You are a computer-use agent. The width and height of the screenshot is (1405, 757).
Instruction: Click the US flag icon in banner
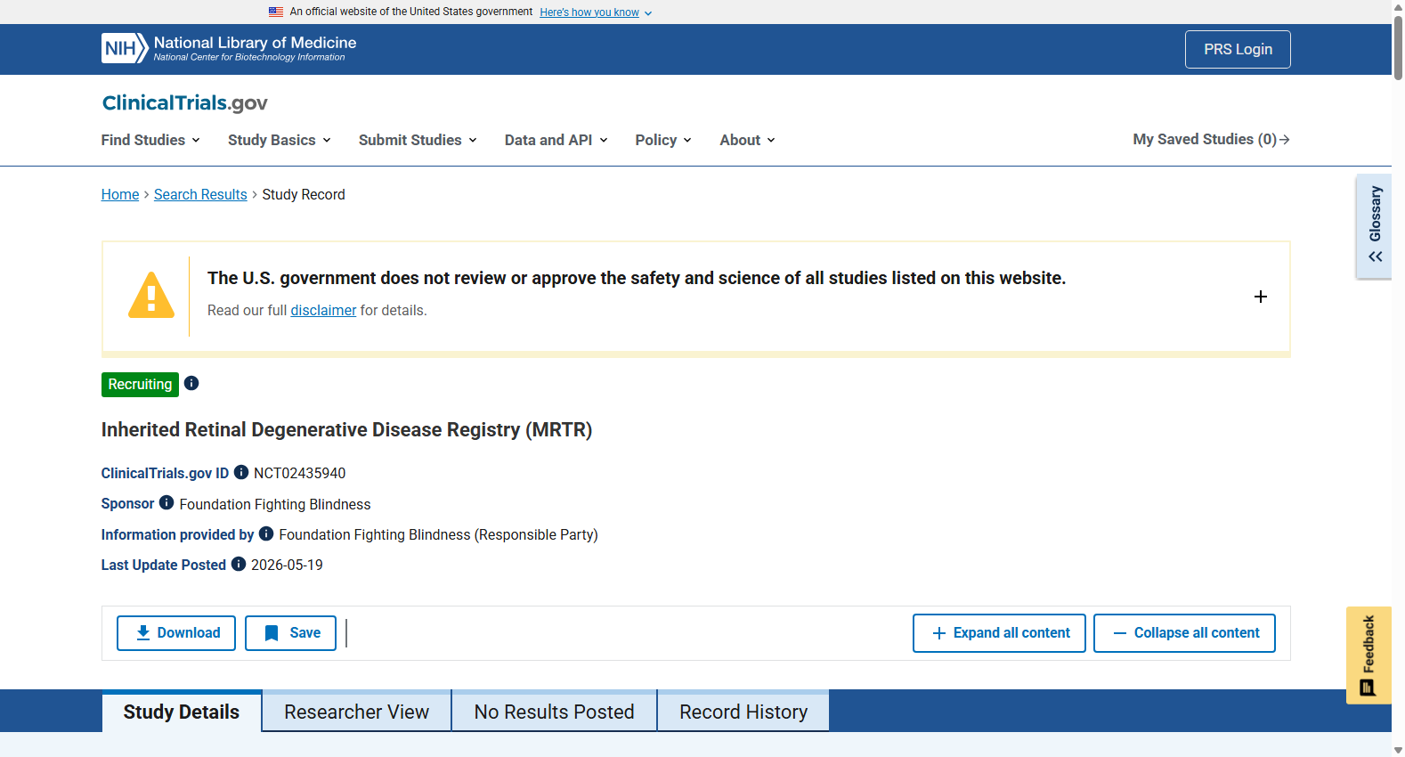[276, 12]
